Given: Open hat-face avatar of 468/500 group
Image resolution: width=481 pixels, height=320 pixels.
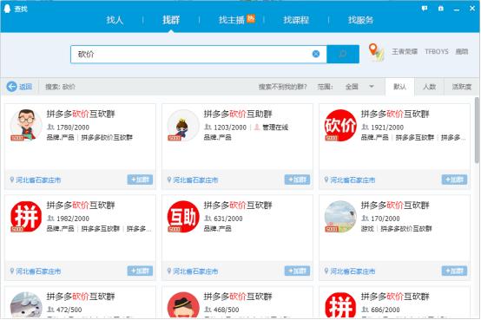Looking at the screenshot, I should point(183,305).
